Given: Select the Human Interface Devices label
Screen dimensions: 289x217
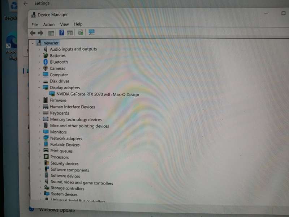Looking at the screenshot, I should (x=73, y=107).
